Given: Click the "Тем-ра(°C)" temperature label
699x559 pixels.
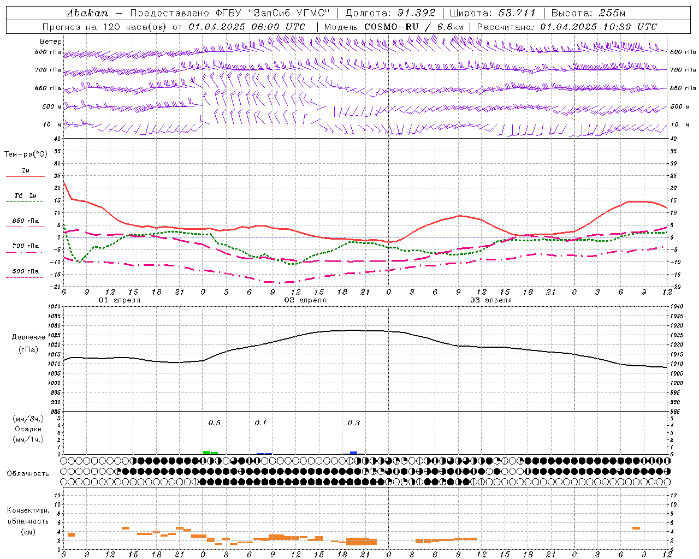Looking at the screenshot, I should pos(26,154).
